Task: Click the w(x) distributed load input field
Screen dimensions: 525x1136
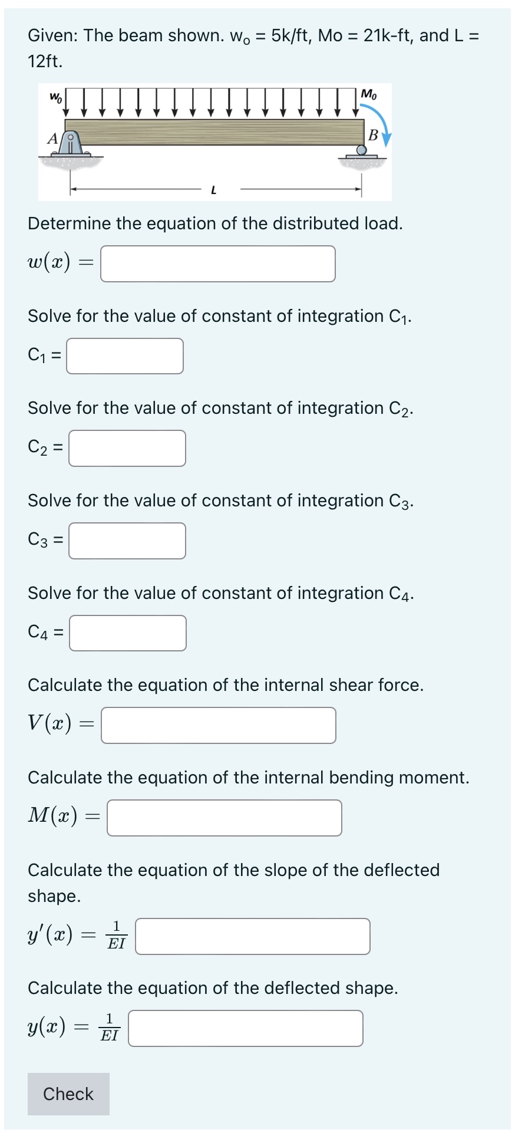Action: (x=218, y=264)
